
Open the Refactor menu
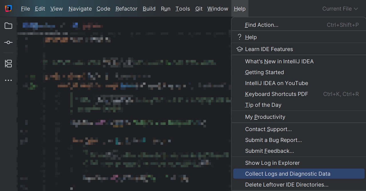pyautogui.click(x=126, y=9)
